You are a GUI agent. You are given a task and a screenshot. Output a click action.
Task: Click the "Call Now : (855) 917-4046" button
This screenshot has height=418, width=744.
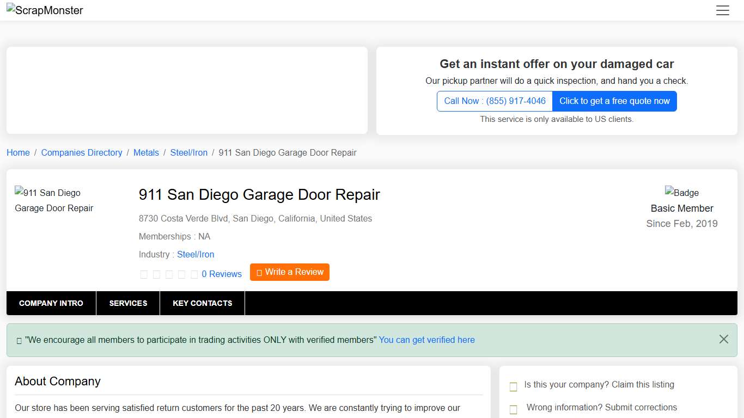point(494,101)
